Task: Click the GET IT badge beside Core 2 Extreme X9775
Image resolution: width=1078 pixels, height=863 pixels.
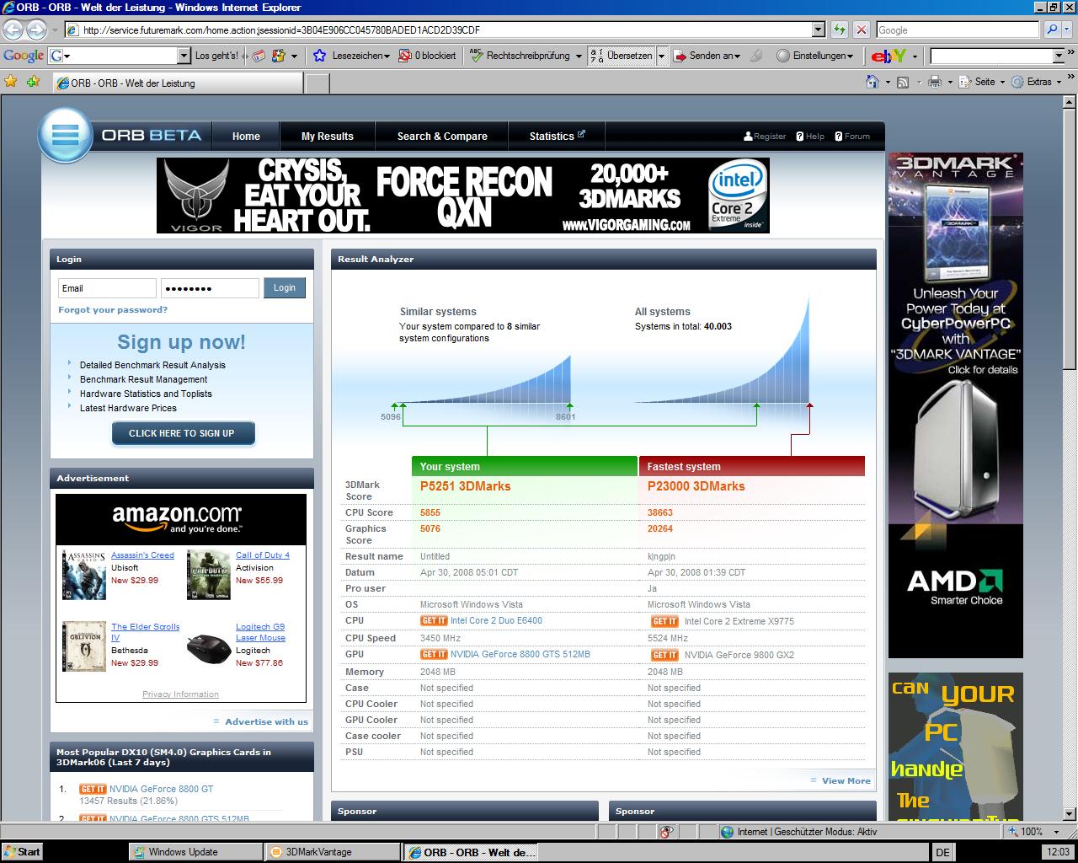Action: tap(664, 621)
